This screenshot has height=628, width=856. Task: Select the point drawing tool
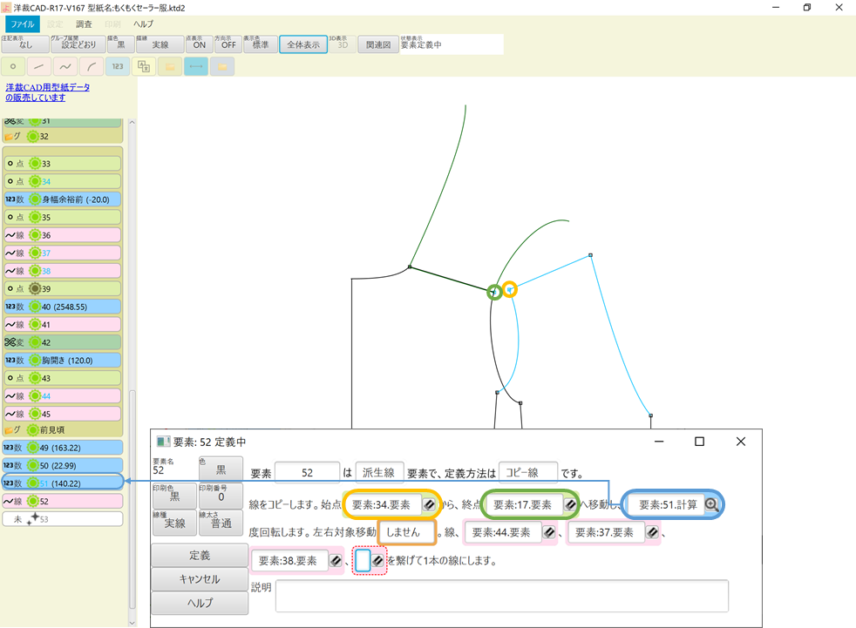click(x=12, y=65)
